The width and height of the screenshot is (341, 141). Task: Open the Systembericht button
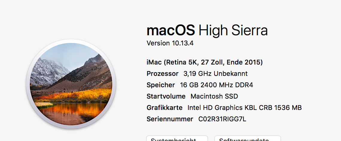(177, 139)
